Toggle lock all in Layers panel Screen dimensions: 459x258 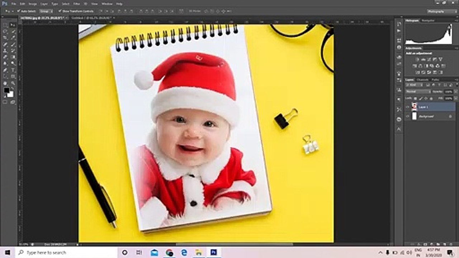[431, 98]
